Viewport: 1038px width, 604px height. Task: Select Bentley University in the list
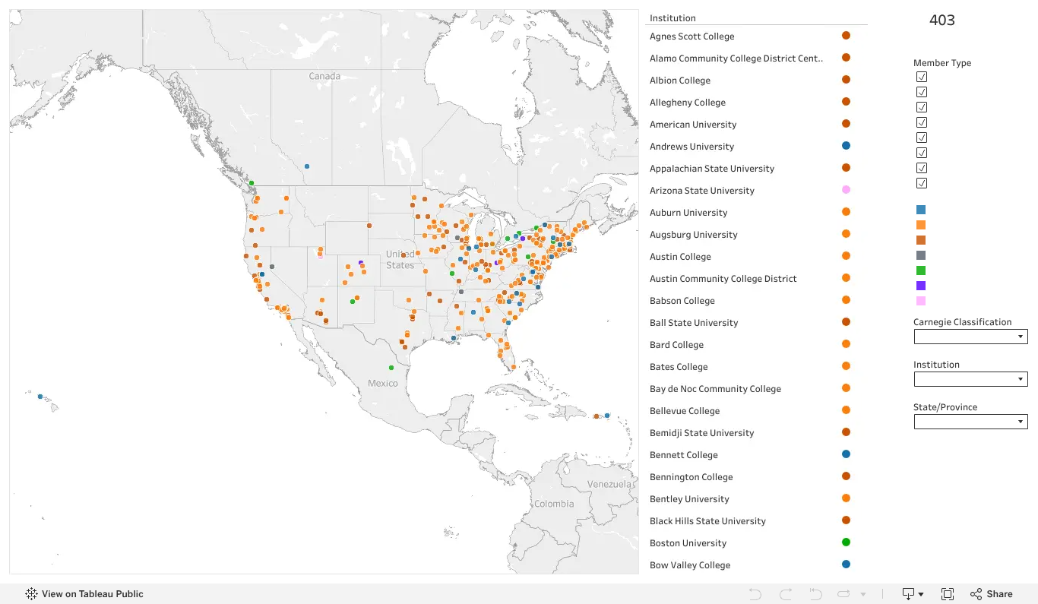[689, 499]
